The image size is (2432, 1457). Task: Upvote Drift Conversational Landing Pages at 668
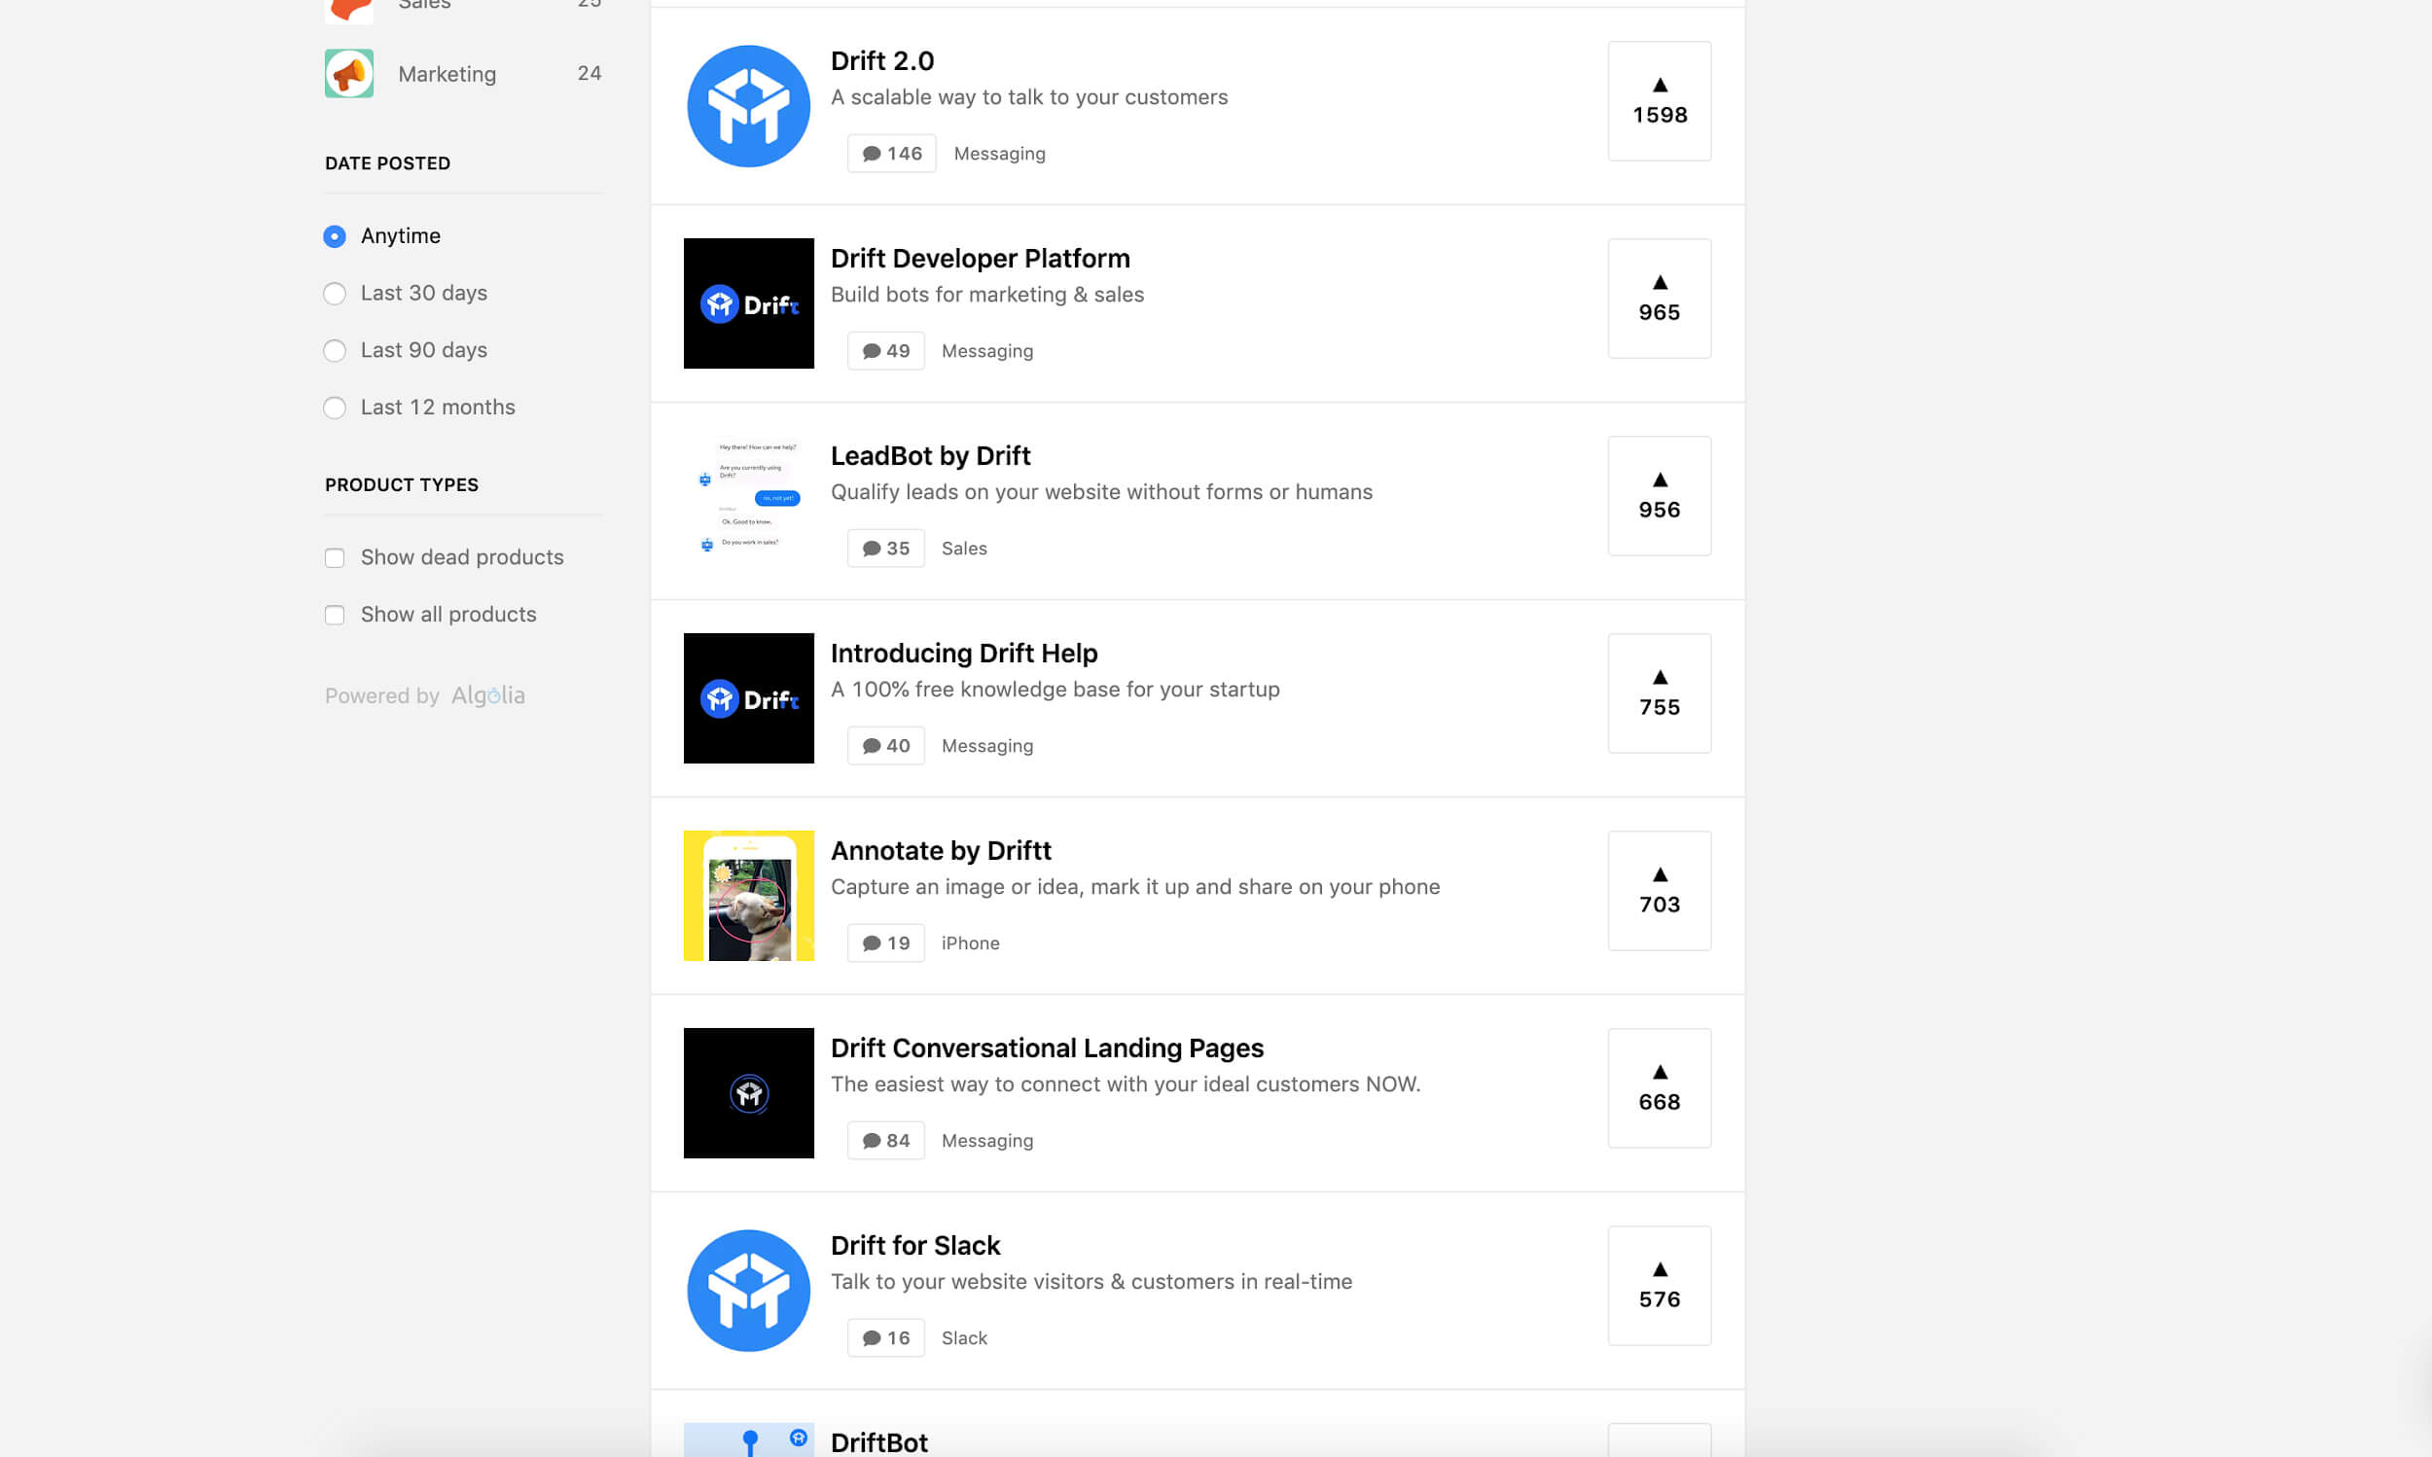pos(1660,1087)
